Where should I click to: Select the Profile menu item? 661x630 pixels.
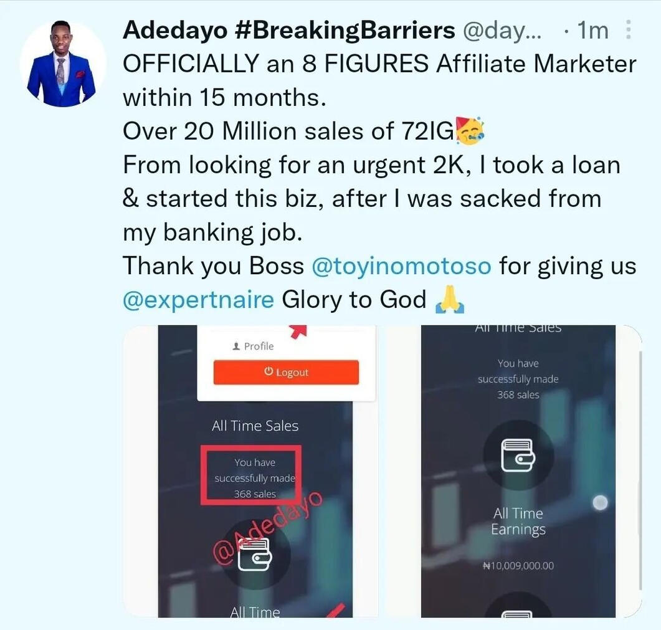point(253,346)
